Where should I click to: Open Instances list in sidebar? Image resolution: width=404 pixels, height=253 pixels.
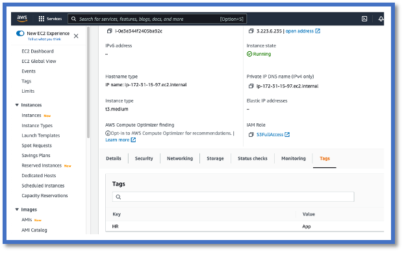pos(31,115)
